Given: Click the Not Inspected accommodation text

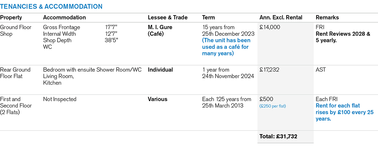Looking at the screenshot, I should [x=60, y=99].
